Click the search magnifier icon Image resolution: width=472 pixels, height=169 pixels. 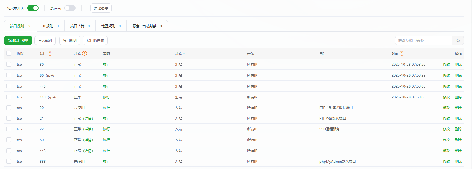[458, 40]
